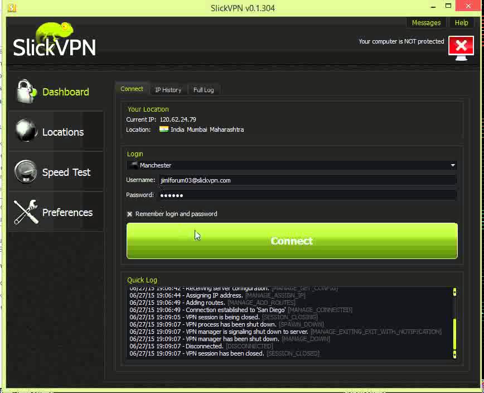Image resolution: width=484 pixels, height=393 pixels.
Task: Click the SlickVPN title bar app icon
Action: (12, 8)
